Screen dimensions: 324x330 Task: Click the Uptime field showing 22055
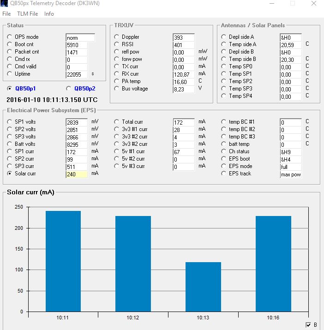(x=77, y=74)
